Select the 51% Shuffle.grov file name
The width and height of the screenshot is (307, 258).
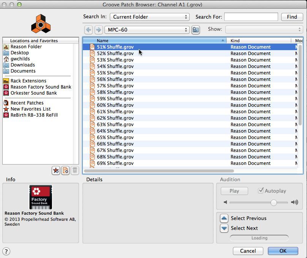pyautogui.click(x=115, y=47)
